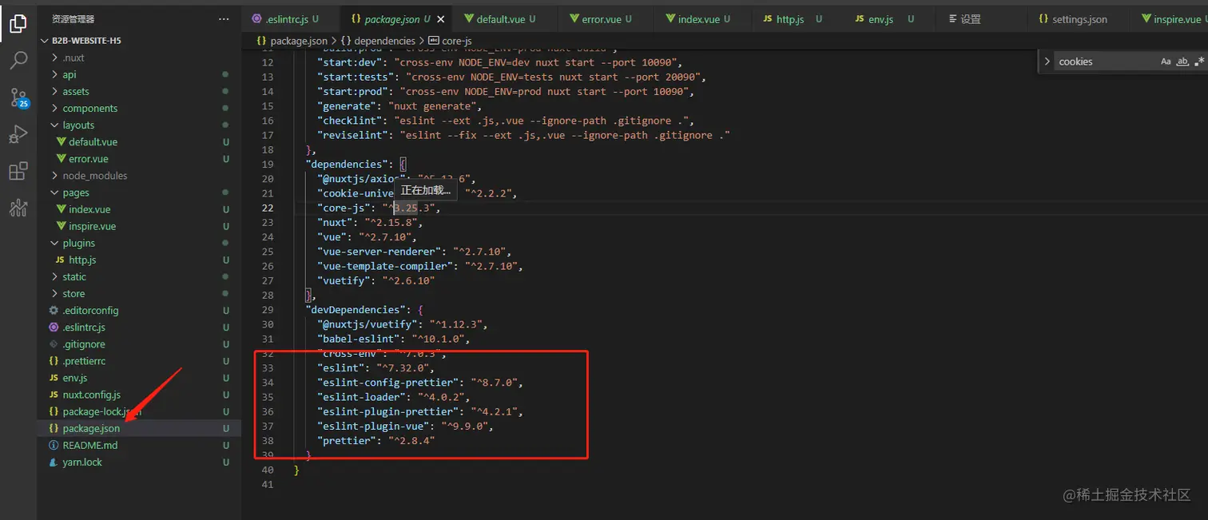Open the .gitignore file
The image size is (1208, 520).
[84, 344]
